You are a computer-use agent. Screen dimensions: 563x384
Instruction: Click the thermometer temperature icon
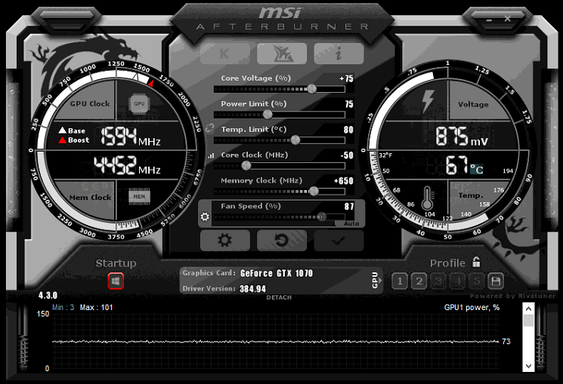coord(427,198)
